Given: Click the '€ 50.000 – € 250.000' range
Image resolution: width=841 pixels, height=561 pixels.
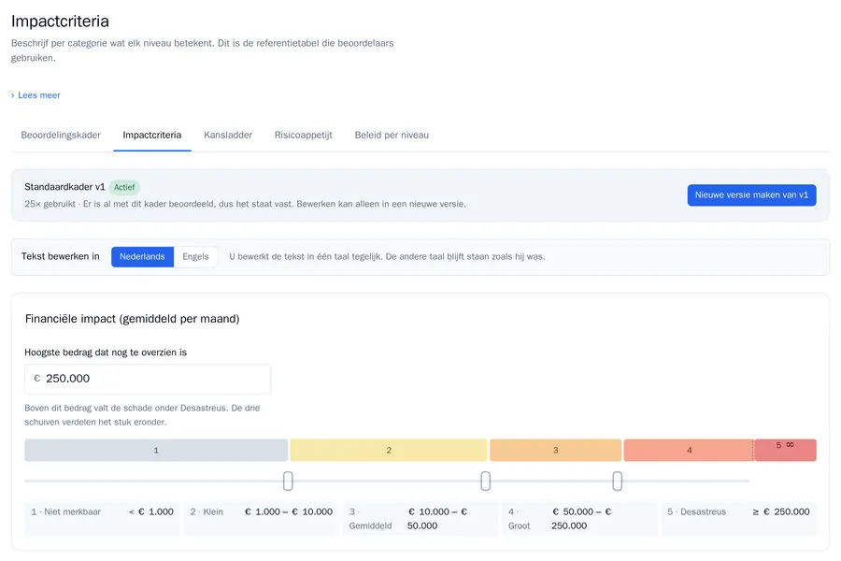Looking at the screenshot, I should [581, 519].
